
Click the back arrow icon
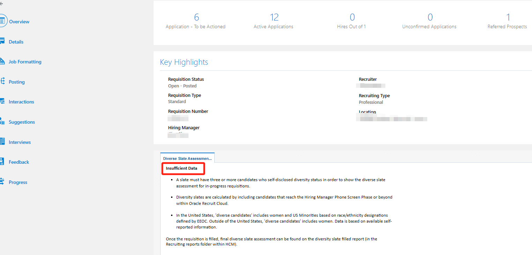click(x=1, y=3)
